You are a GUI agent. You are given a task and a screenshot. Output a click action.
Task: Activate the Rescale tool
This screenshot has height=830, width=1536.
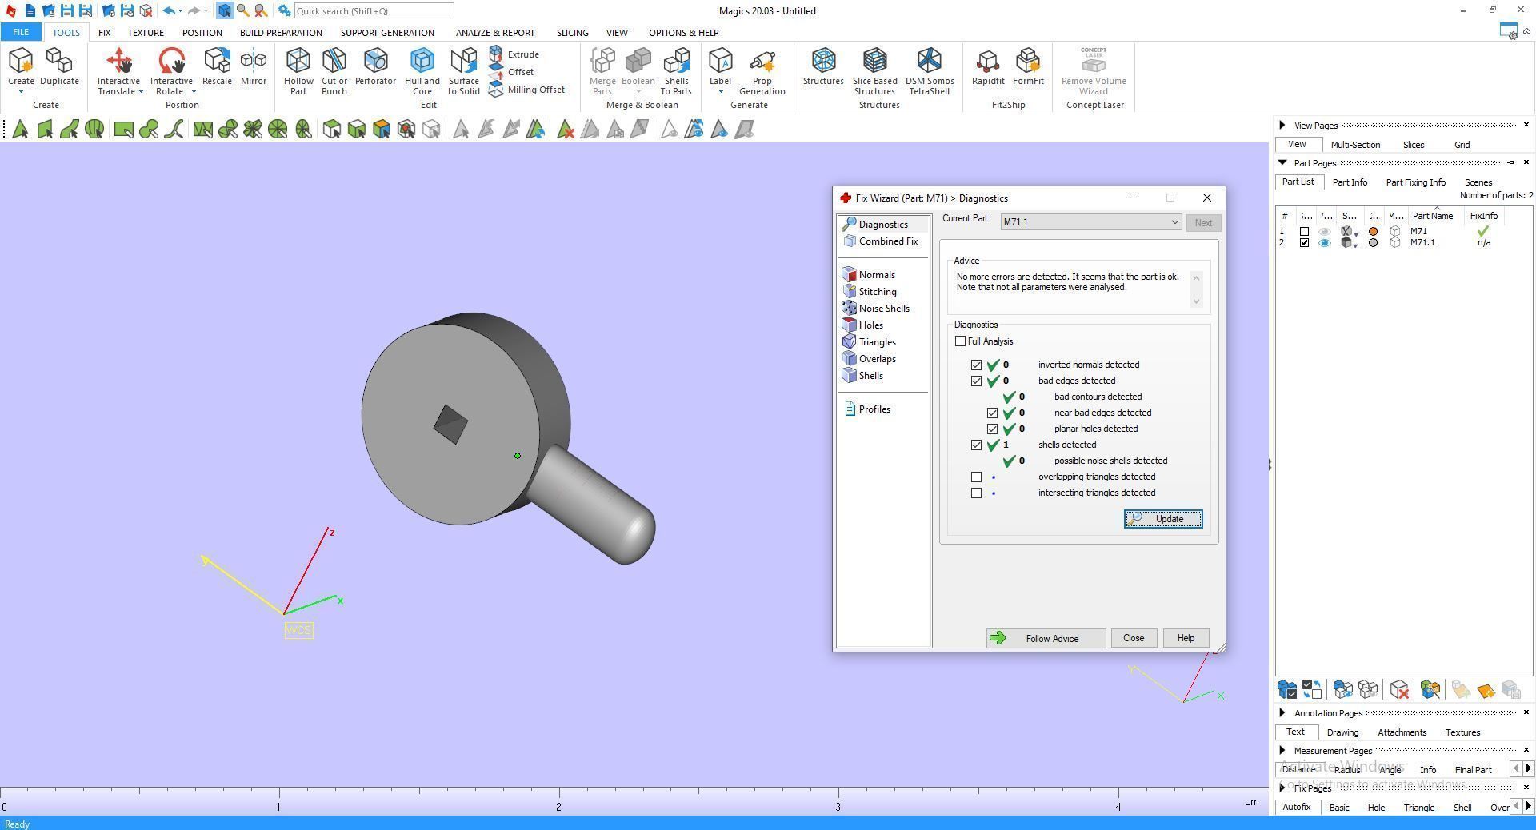click(x=217, y=67)
